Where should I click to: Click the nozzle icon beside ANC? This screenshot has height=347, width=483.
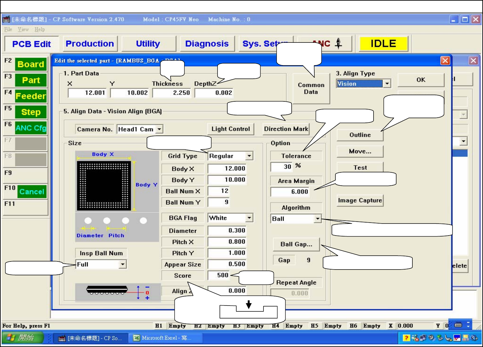338,43
